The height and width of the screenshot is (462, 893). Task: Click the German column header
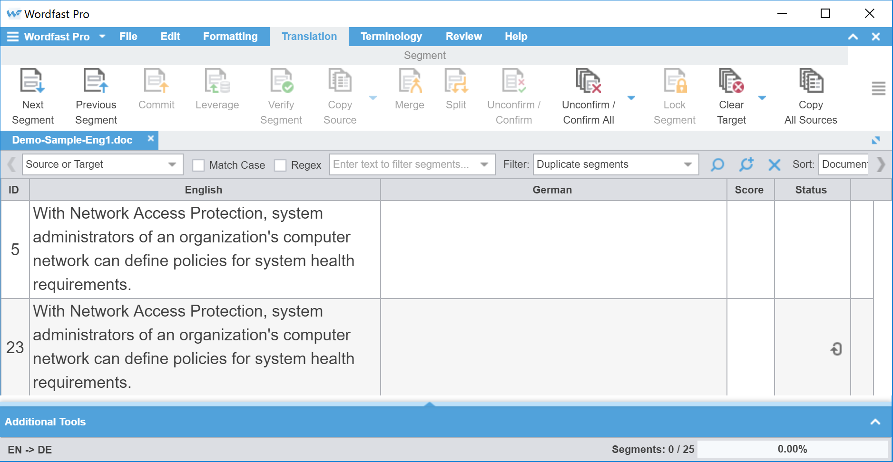click(x=553, y=190)
